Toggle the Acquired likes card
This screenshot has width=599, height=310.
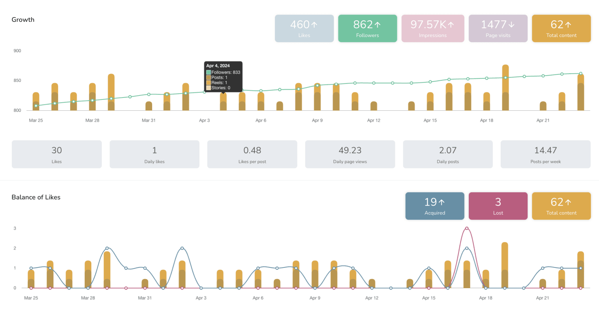coord(435,206)
